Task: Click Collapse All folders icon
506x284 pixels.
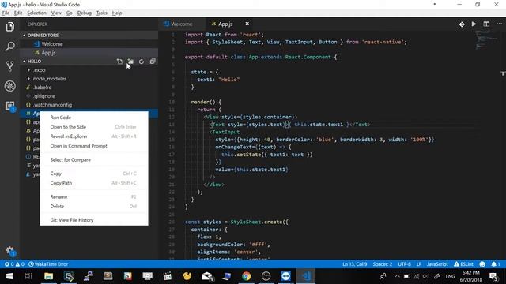Action: tap(153, 62)
